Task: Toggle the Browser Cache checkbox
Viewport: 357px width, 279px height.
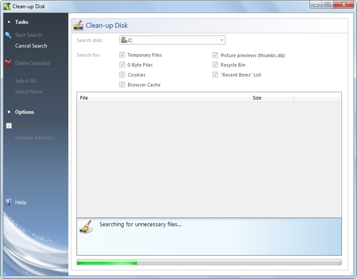Action: [122, 85]
